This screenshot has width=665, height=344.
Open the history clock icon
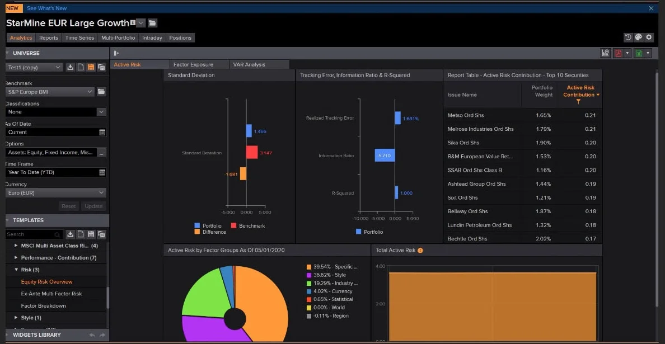[x=628, y=37]
